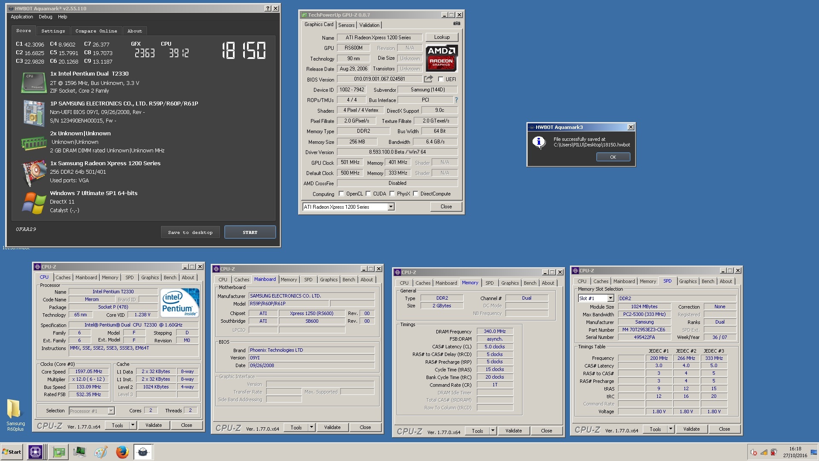Click Validate in the CPU-Z SPD window
Viewport: 819px width, 461px height.
[x=691, y=429]
